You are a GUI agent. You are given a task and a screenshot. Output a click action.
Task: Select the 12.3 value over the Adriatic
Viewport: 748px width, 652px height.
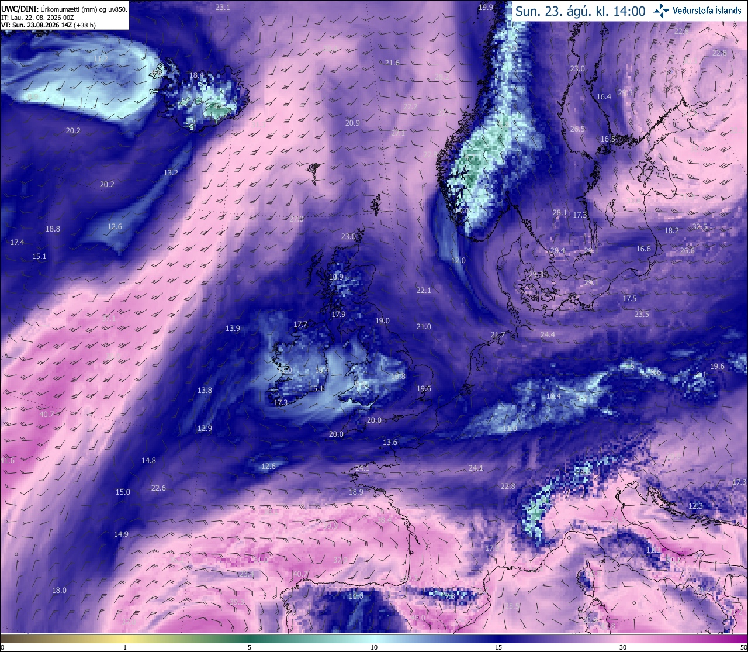pos(695,506)
